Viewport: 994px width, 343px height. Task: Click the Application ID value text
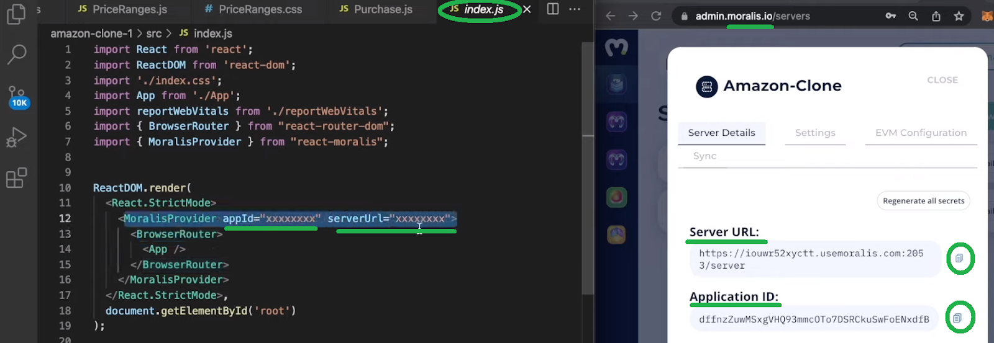coord(814,319)
